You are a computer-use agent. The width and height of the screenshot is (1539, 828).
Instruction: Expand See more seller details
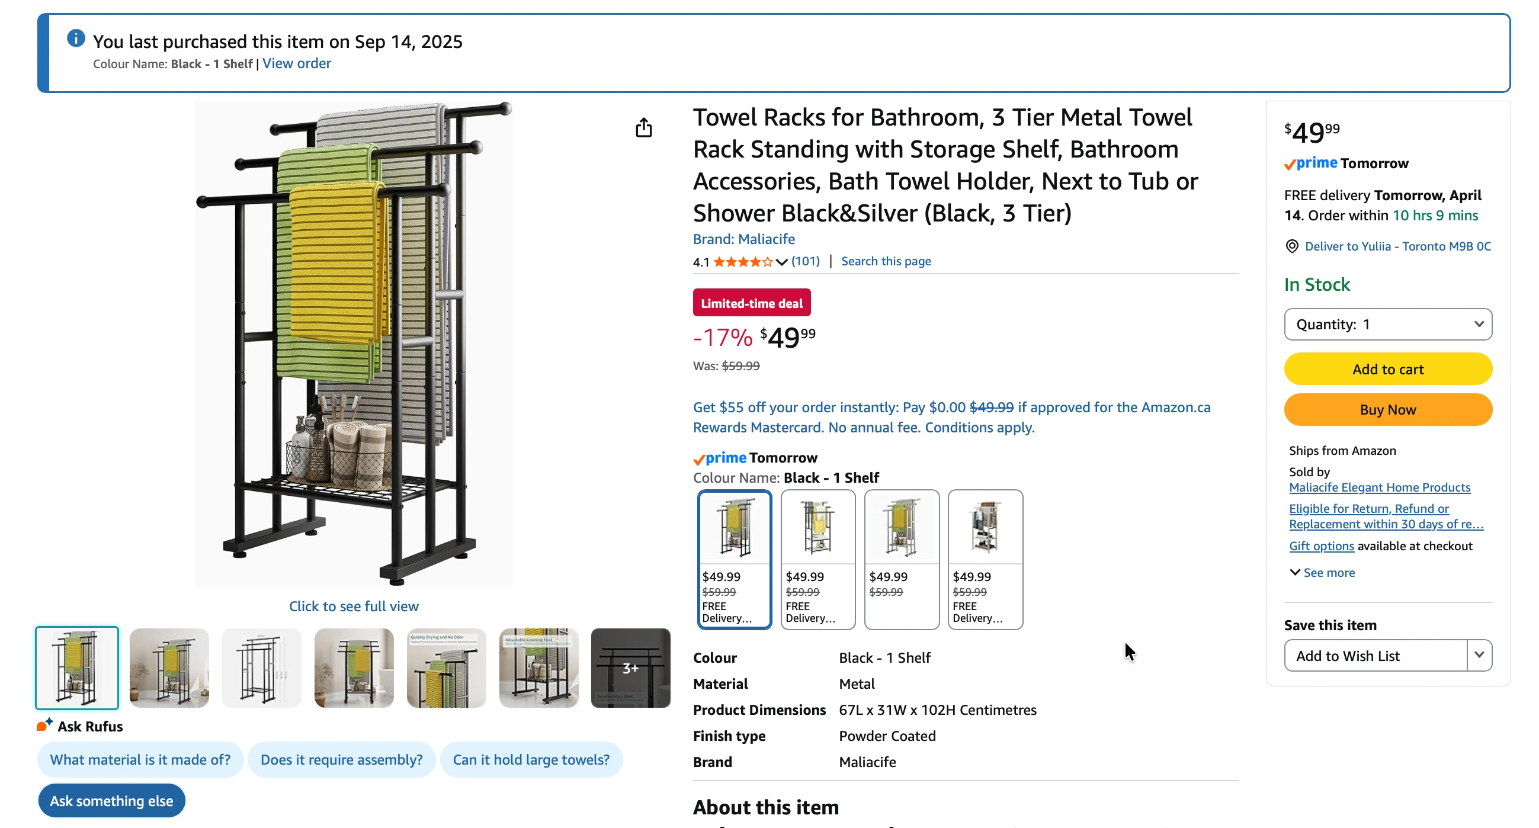(1322, 572)
